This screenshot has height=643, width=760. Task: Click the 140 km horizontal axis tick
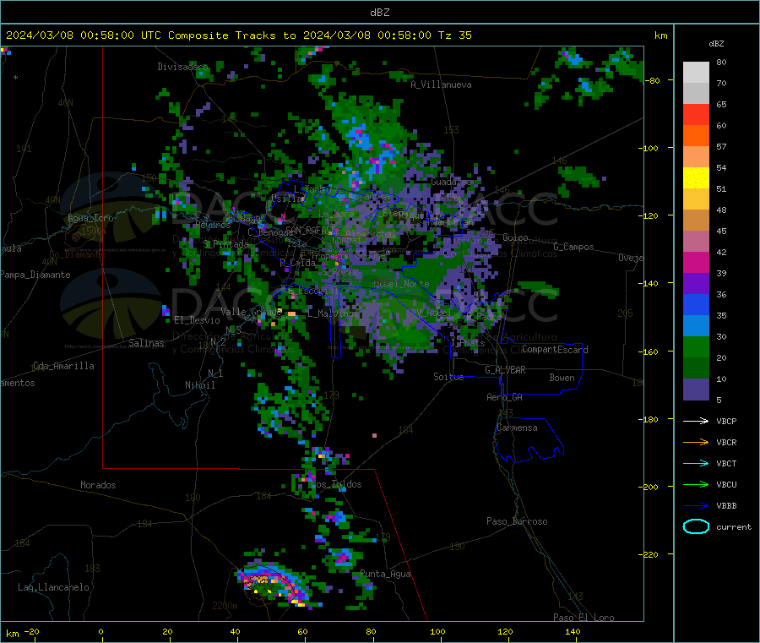click(x=573, y=631)
